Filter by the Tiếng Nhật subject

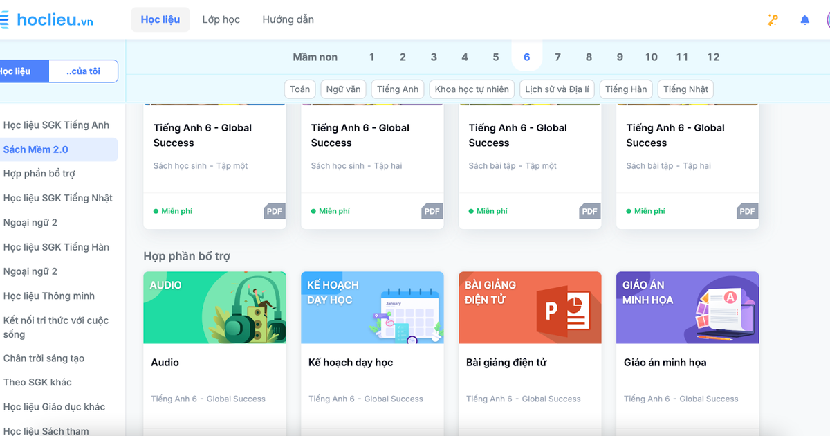coord(685,89)
